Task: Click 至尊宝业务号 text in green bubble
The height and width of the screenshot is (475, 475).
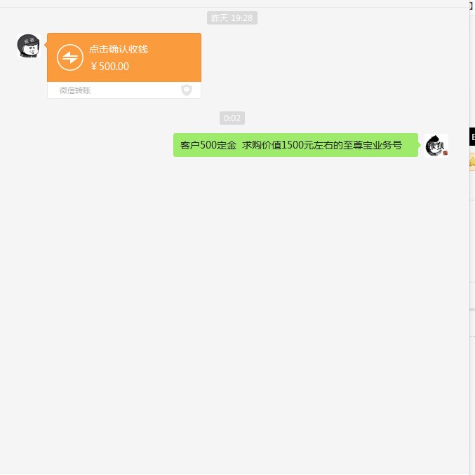Action: (x=373, y=145)
